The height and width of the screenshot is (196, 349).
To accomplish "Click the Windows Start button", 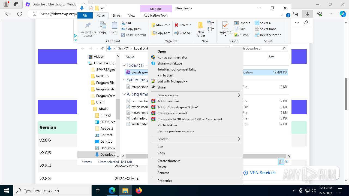I will coord(7,191).
